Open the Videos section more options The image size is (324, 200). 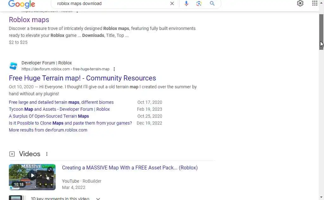point(47,154)
